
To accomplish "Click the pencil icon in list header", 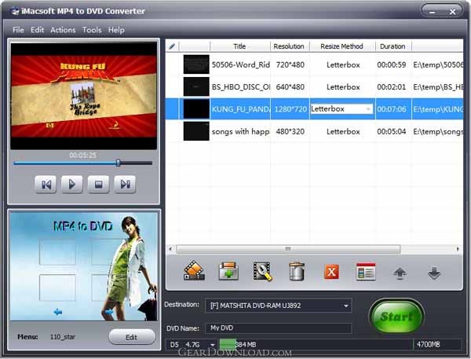I will pyautogui.click(x=172, y=46).
